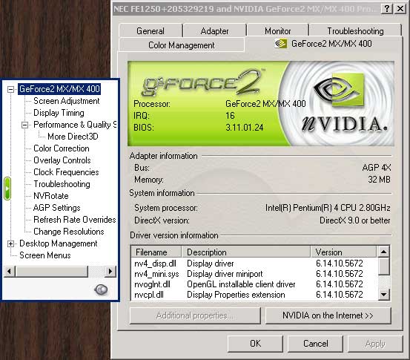Image resolution: width=410 pixels, height=360 pixels.
Task: Click the round pin icon below tree scrollbar
Action: [101, 289]
